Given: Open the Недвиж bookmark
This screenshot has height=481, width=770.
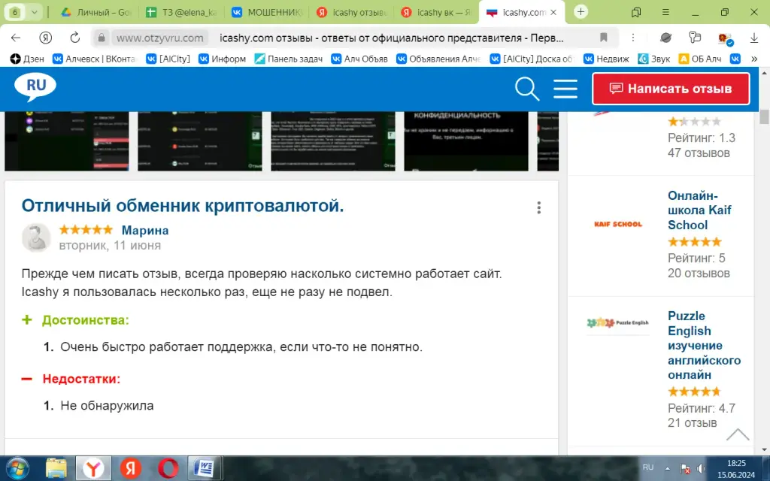Looking at the screenshot, I should (606, 59).
